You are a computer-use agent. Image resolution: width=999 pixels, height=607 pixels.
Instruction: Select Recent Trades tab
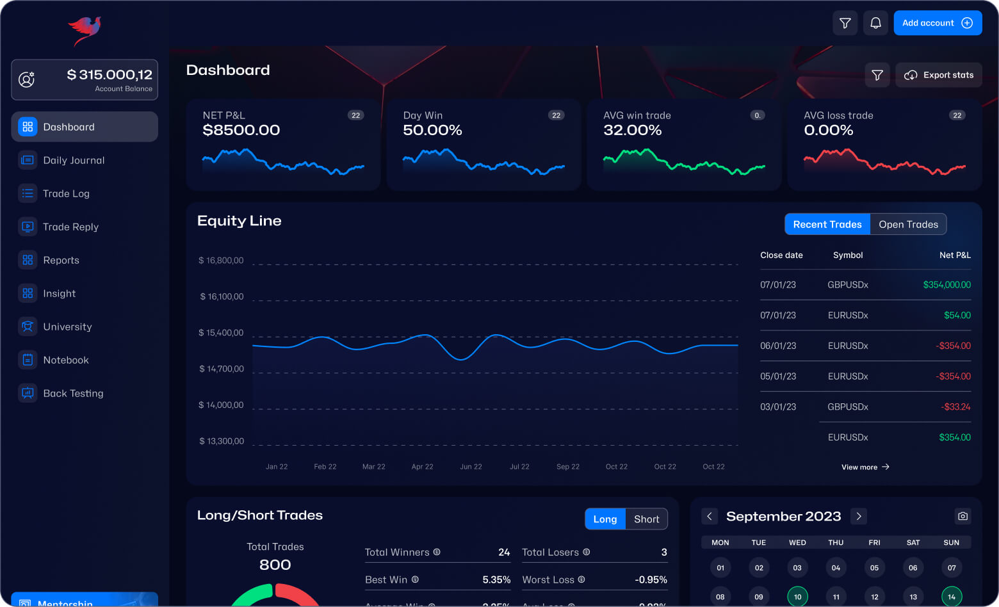pyautogui.click(x=827, y=224)
